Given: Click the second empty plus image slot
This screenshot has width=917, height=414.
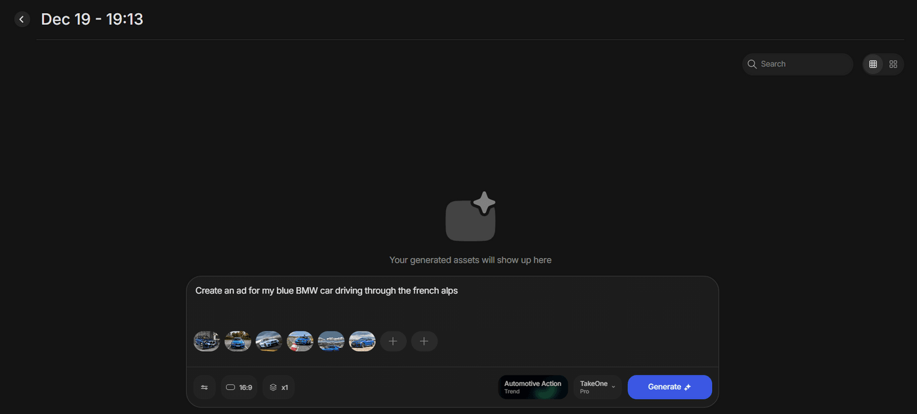Looking at the screenshot, I should 424,341.
